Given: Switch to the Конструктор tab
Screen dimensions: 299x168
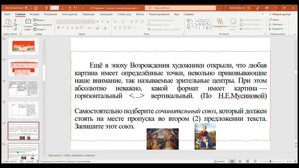Looking at the screenshot, I should 70,14.
